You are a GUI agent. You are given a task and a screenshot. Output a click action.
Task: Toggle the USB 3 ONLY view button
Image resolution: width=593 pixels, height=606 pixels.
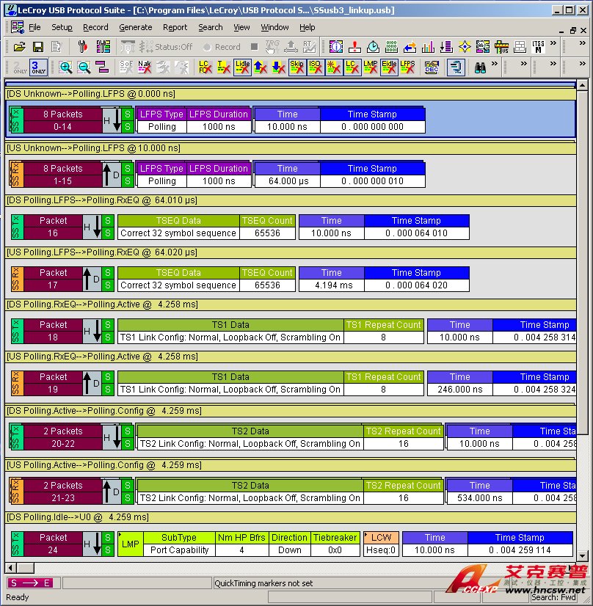(x=38, y=67)
